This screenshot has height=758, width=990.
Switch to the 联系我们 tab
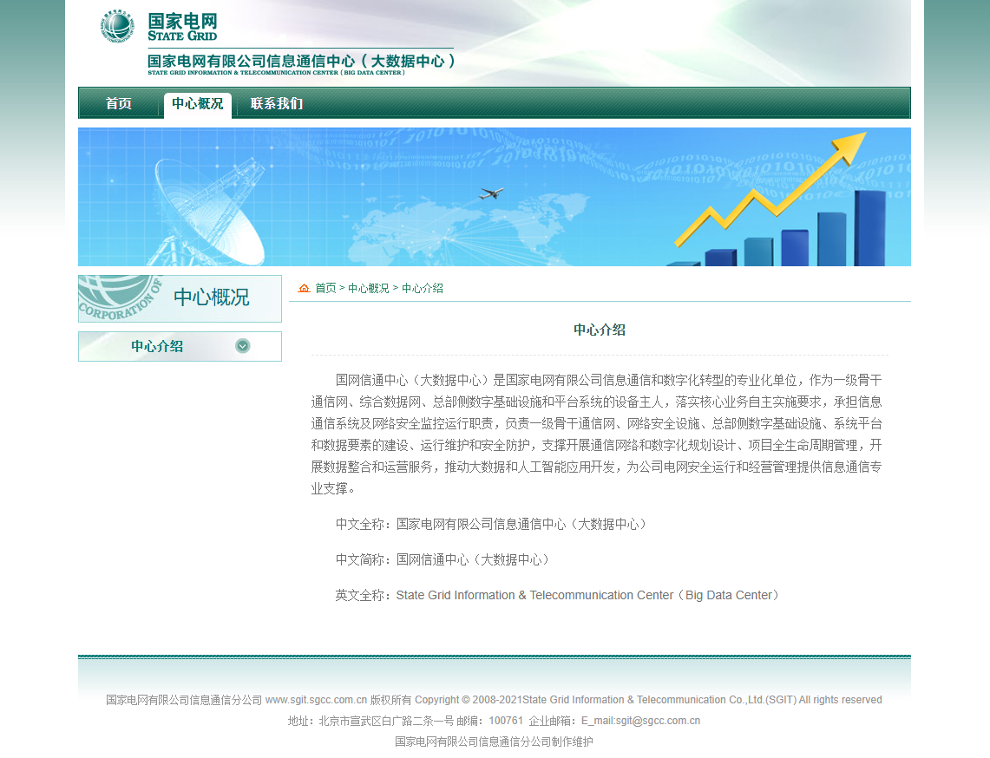[x=275, y=103]
